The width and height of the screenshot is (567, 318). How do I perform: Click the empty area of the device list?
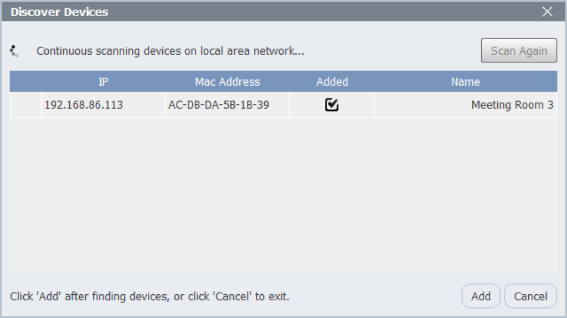click(x=283, y=195)
